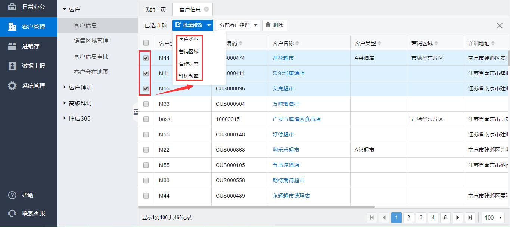Switch to the 我的主页 tab

[x=155, y=10]
